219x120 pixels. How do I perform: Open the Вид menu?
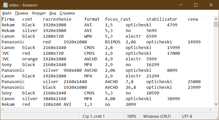click(x=53, y=13)
